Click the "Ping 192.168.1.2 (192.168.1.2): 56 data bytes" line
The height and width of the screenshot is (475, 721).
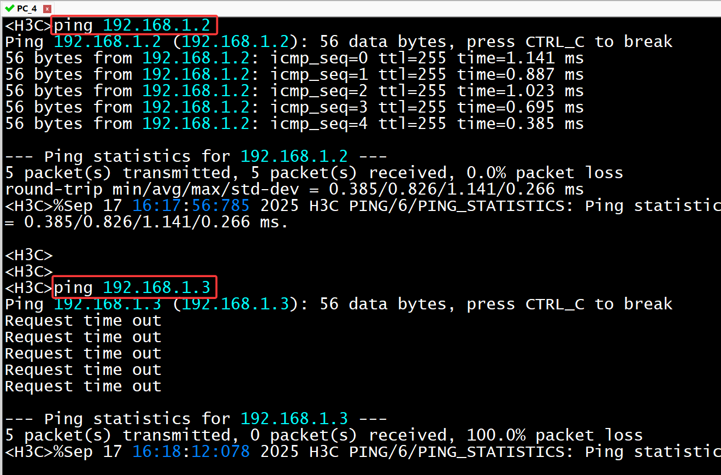point(339,42)
